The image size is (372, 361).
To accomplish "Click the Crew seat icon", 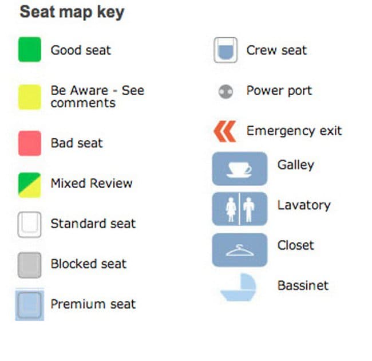I will [x=225, y=50].
